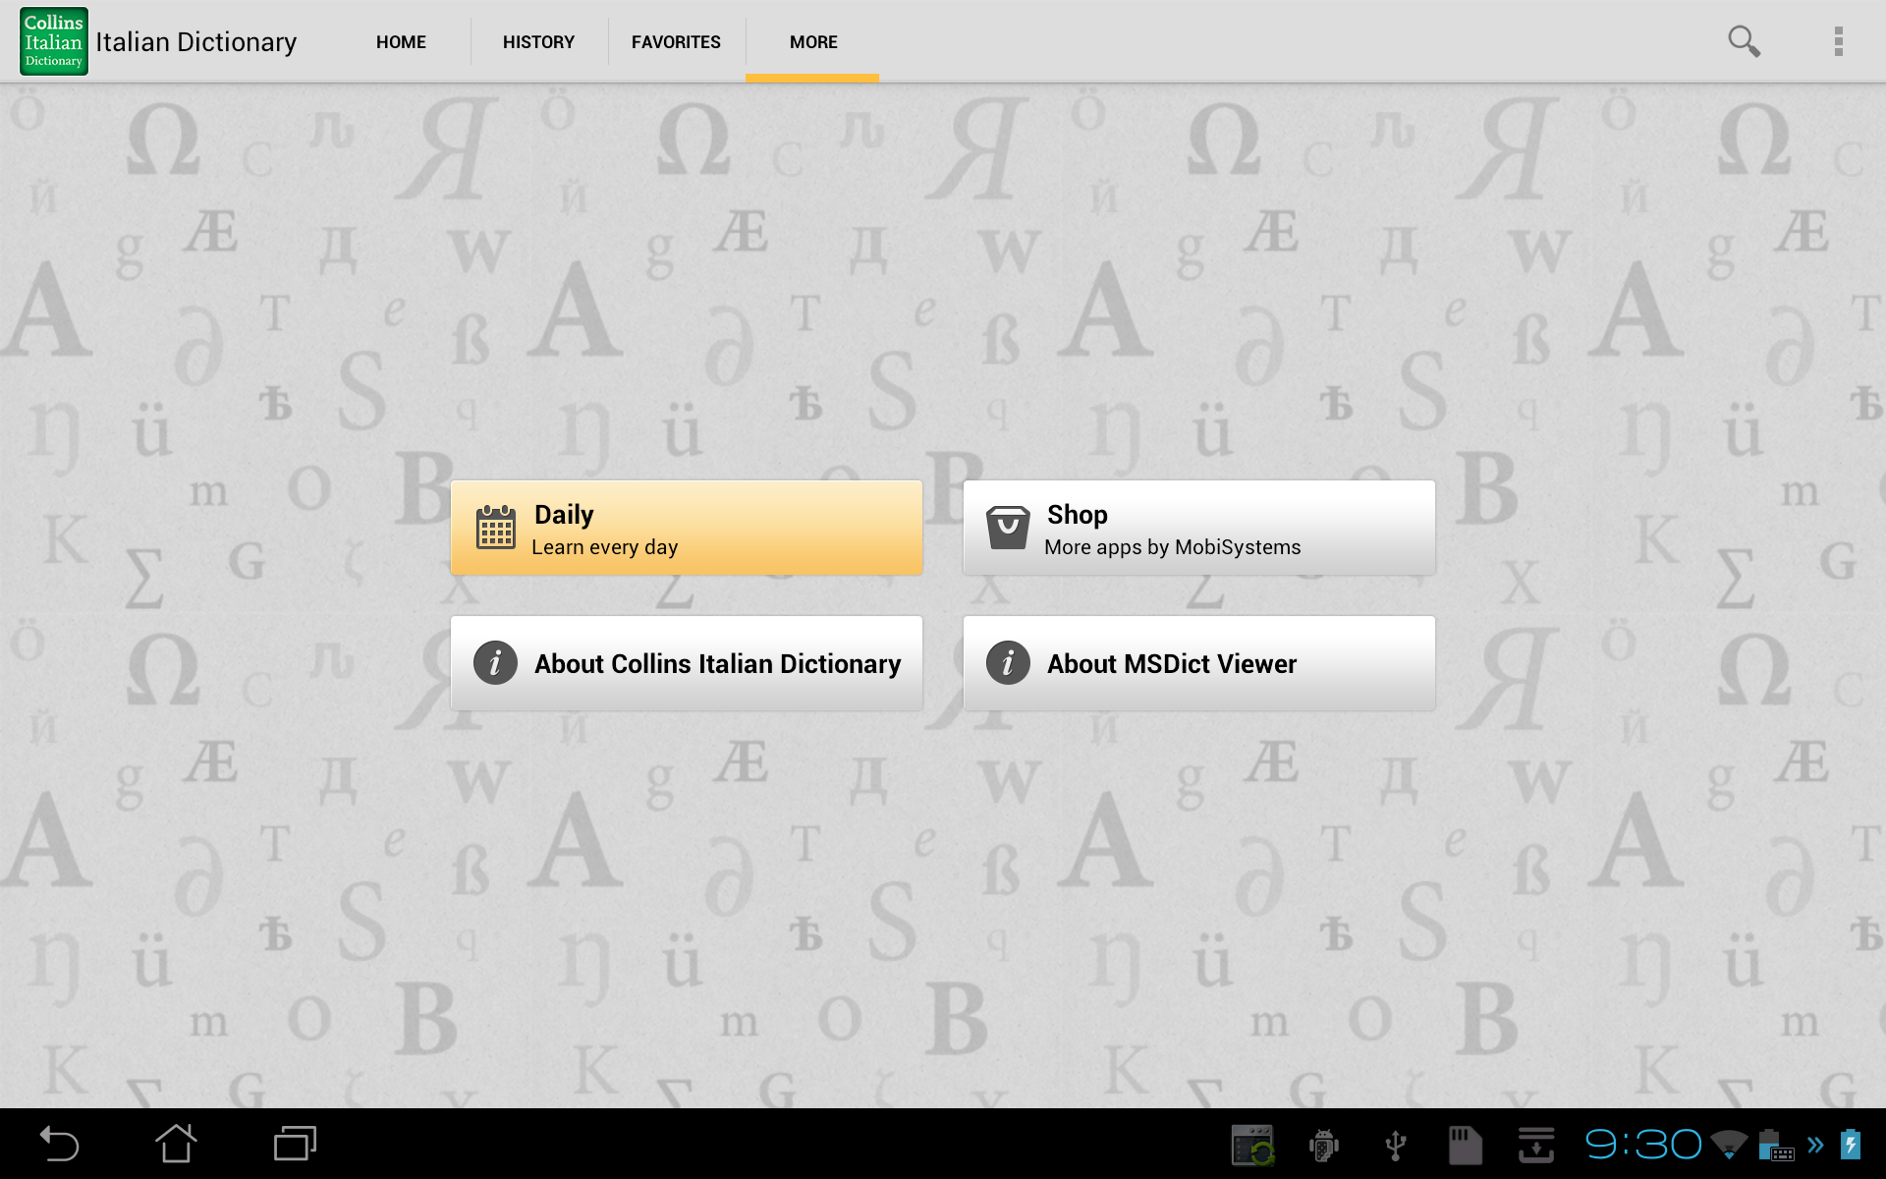1886x1179 pixels.
Task: Open About Collins Italian Dictionary
Action: tap(687, 663)
